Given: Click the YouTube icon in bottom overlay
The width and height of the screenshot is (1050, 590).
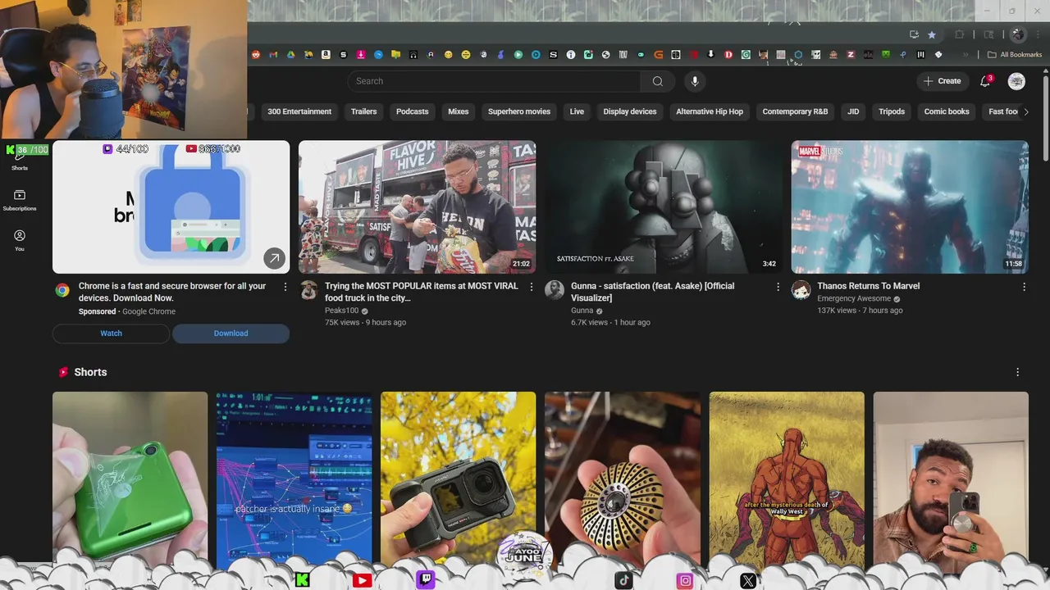Looking at the screenshot, I should tap(362, 580).
